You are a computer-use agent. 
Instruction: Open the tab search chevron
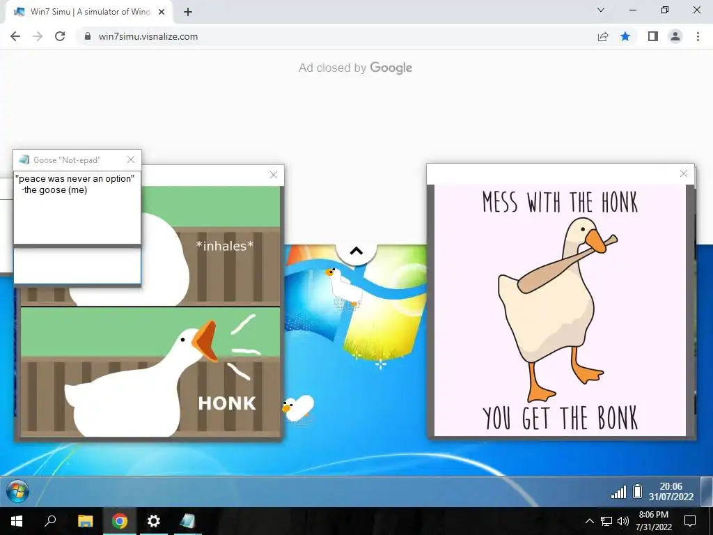pos(601,10)
